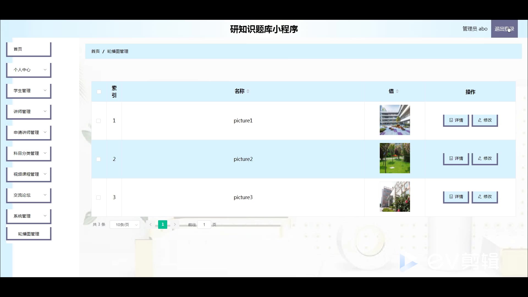This screenshot has height=297, width=528.
Task: Click sort arrows on 值 column
Action: [397, 91]
